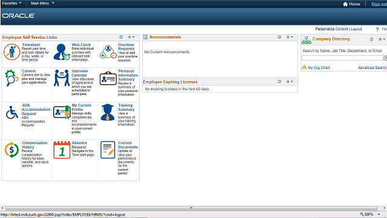Click the horizontal scrollbar left arrow
The height and width of the screenshot is (218, 387).
tap(2, 208)
